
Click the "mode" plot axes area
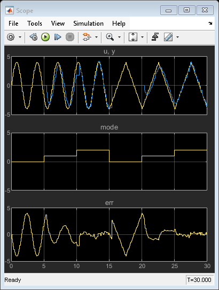[x=109, y=162]
